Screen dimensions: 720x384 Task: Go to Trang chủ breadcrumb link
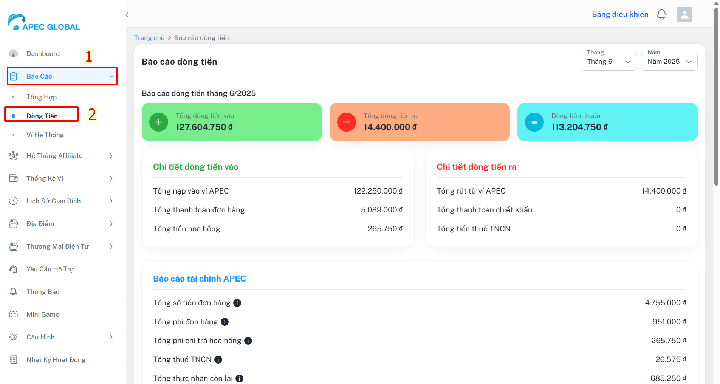pos(149,38)
